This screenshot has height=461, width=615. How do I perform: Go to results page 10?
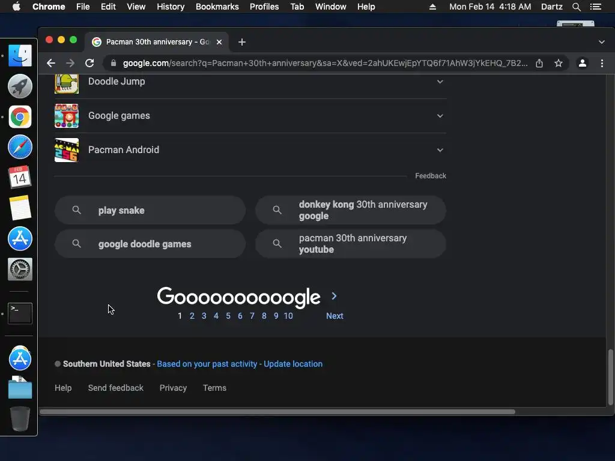coord(288,316)
